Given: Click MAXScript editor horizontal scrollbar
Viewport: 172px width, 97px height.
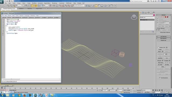Looking at the screenshot, I should tap(11, 79).
